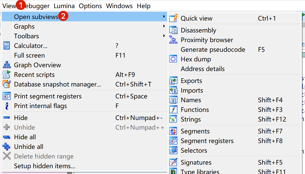Click the Names window icon
This screenshot has width=305, height=174.
pos(173,100)
